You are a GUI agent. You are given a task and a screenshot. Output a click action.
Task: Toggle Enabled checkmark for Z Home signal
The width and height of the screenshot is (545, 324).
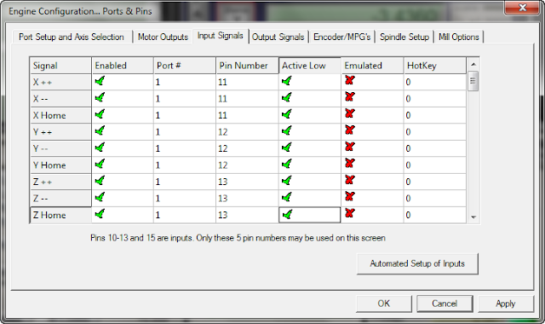pos(100,214)
